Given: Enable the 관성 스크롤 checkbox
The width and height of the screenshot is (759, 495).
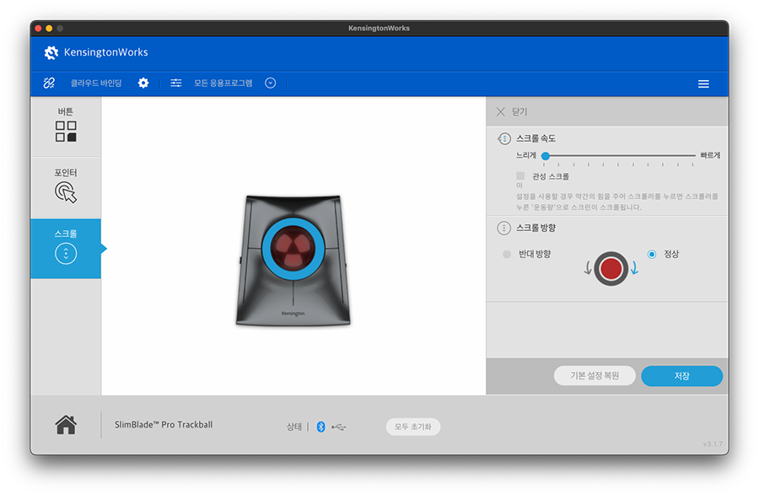Looking at the screenshot, I should 520,175.
